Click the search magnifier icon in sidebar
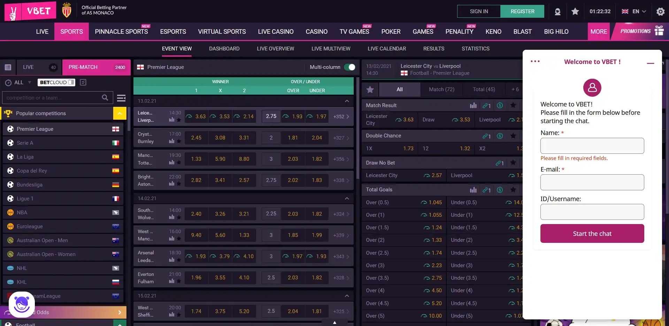This screenshot has width=669, height=326. pyautogui.click(x=105, y=98)
